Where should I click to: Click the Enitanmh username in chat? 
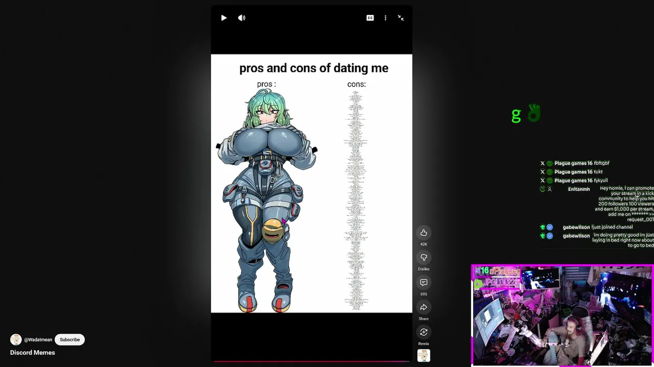coord(579,189)
